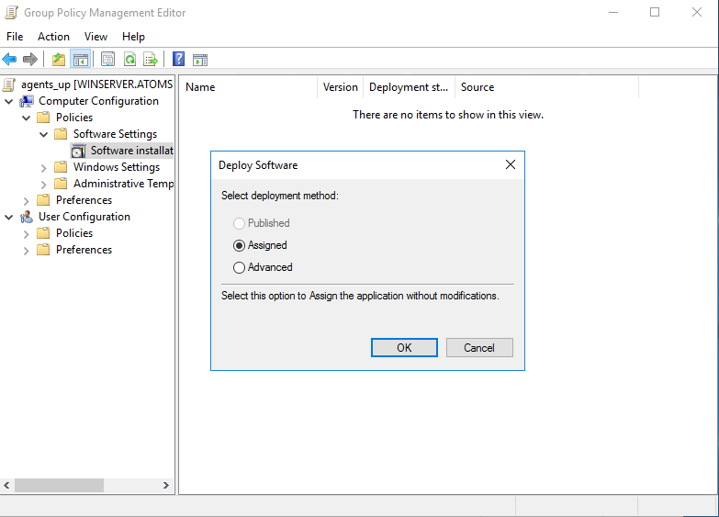Open Properties from the toolbar icon
This screenshot has width=719, height=517.
[108, 60]
